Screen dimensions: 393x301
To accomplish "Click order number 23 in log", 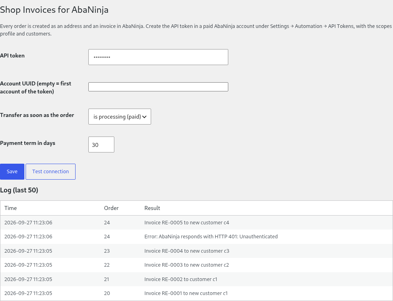I will point(107,251).
